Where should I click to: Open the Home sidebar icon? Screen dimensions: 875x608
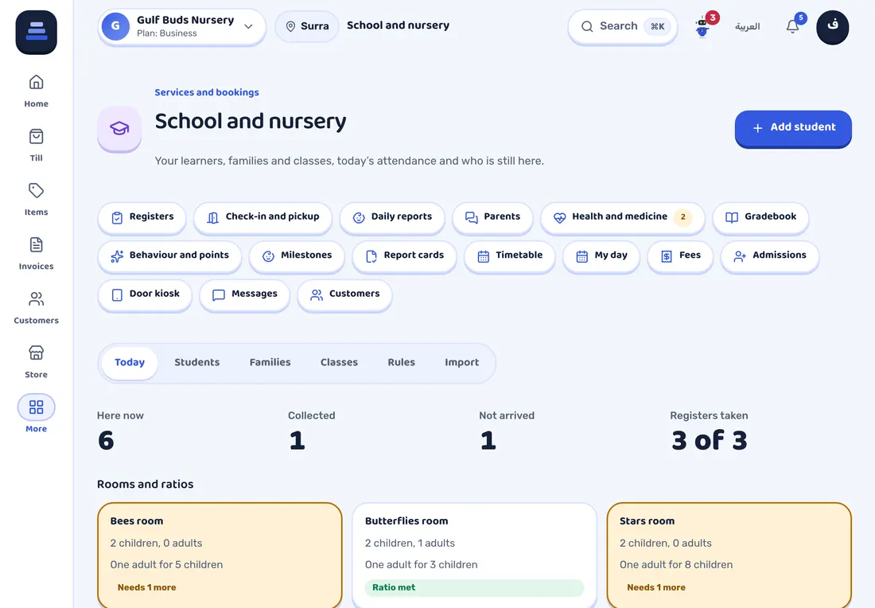pyautogui.click(x=37, y=91)
